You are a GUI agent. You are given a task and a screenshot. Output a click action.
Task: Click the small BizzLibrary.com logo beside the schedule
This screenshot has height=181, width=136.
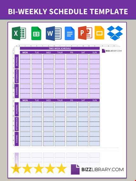tap(112, 51)
